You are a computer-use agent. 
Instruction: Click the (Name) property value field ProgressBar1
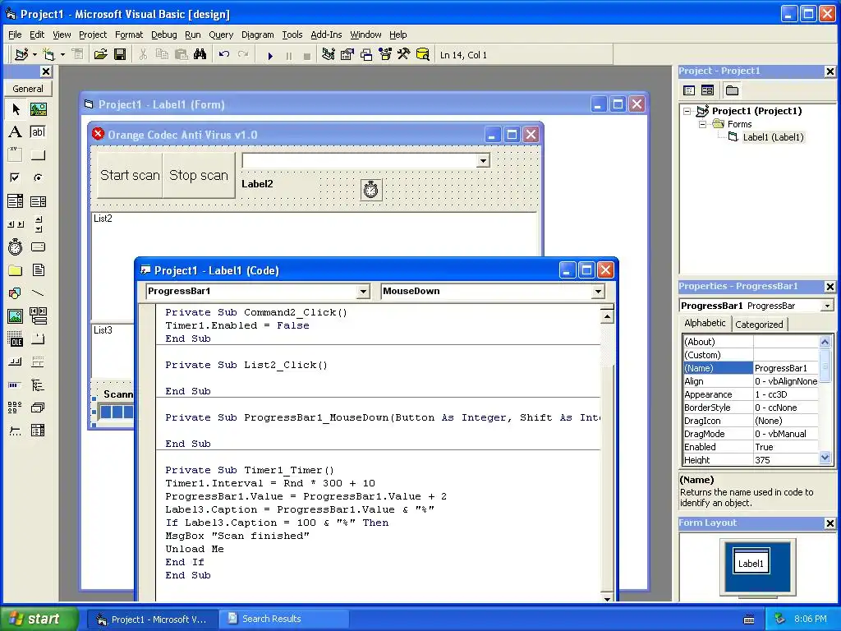786,368
